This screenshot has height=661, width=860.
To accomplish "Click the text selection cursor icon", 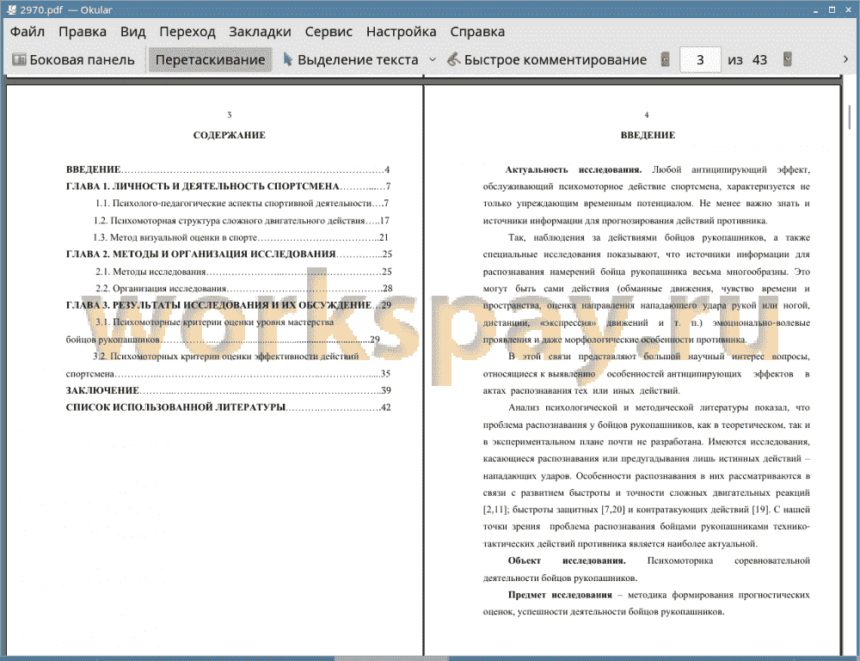I will coord(287,59).
